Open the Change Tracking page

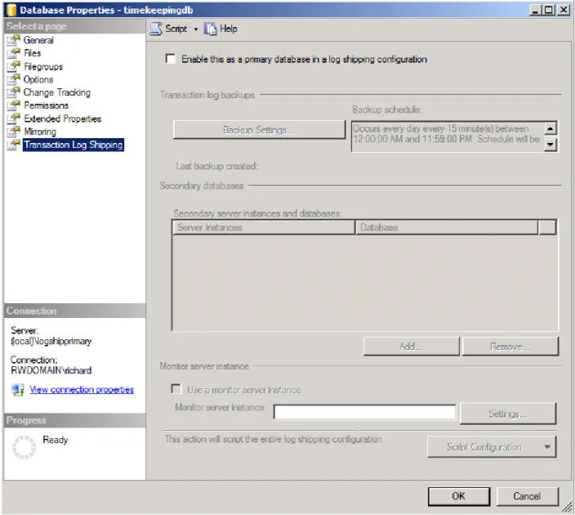[x=57, y=92]
